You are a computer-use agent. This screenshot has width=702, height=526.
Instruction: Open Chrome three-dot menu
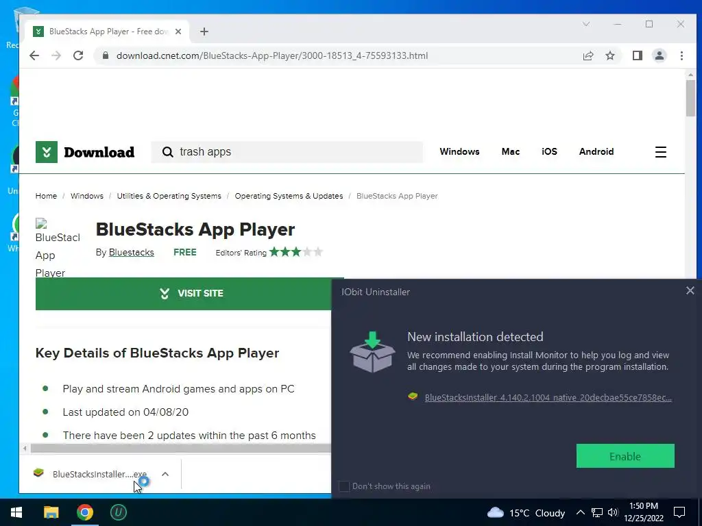pyautogui.click(x=681, y=55)
